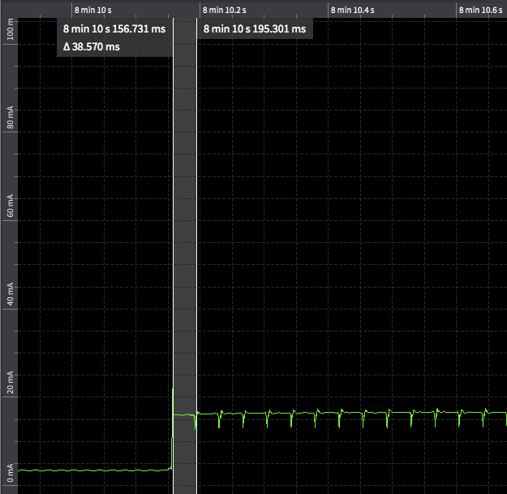Click the white highlighted trace inside the selection
Screen dimensions: 507x494
coord(185,414)
